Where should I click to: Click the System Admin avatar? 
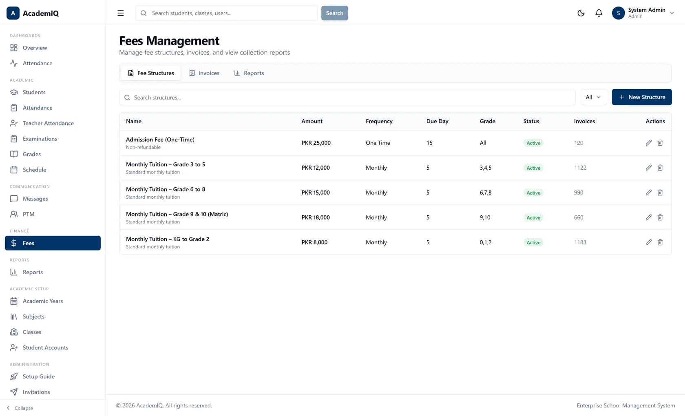(x=618, y=13)
